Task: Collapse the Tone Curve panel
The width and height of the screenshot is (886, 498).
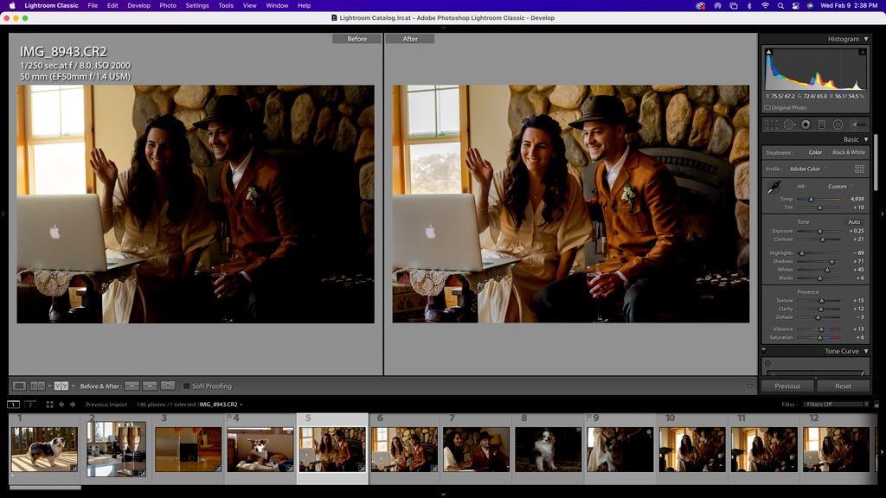Action: coord(865,351)
